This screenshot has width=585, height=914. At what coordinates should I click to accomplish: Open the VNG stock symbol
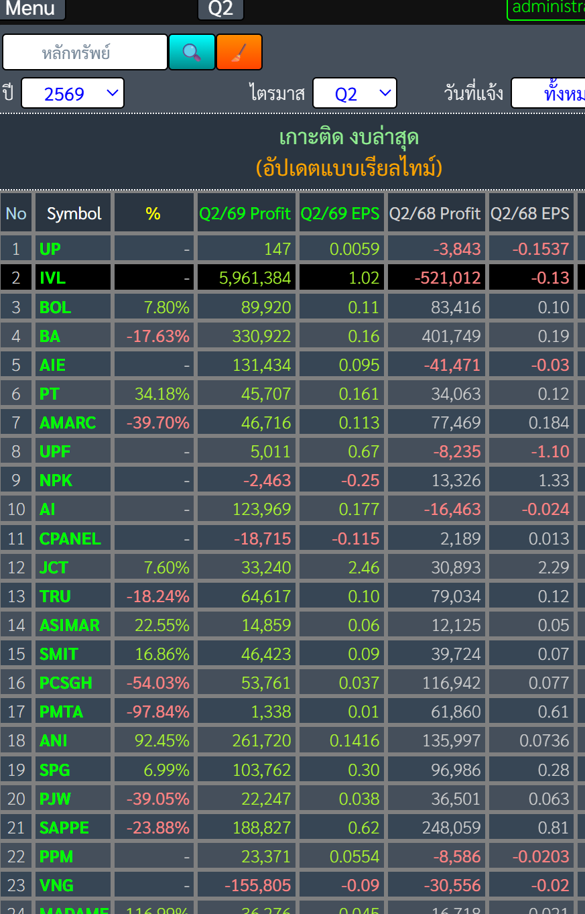click(56, 885)
